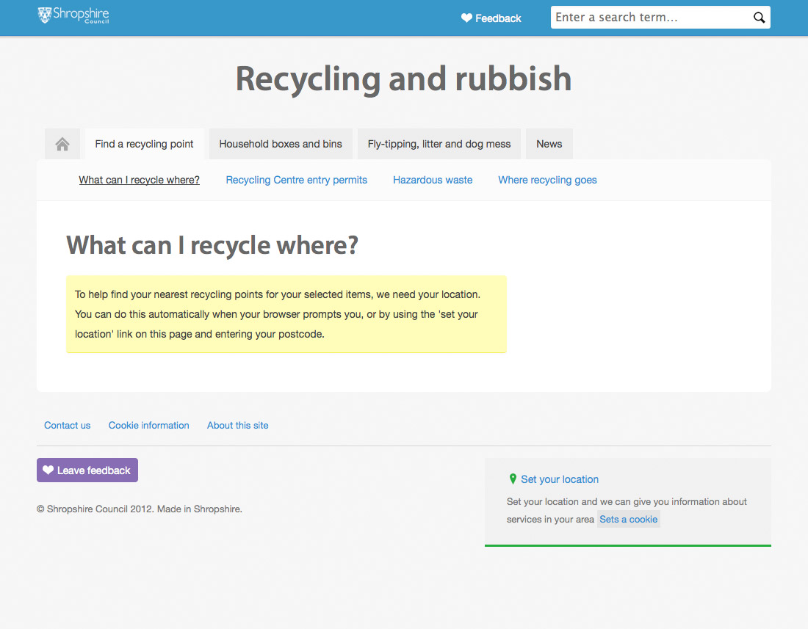
Task: Select Fly-tipping, litter and dog mess tab
Action: point(439,144)
